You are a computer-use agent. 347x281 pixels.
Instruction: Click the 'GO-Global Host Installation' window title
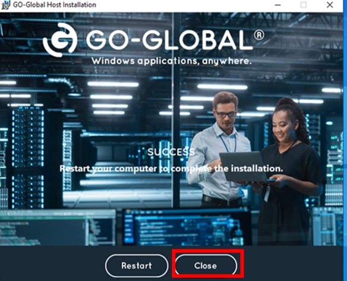tap(55, 5)
